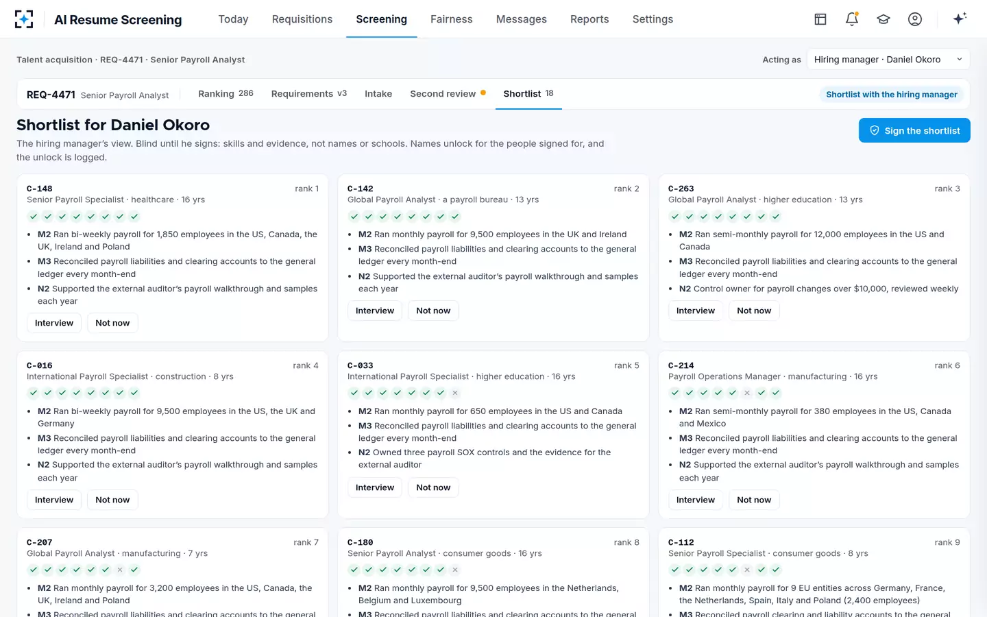Image resolution: width=987 pixels, height=617 pixels.
Task: Click the "Shortlist for Daniel Okoro" heading
Action: coord(113,125)
